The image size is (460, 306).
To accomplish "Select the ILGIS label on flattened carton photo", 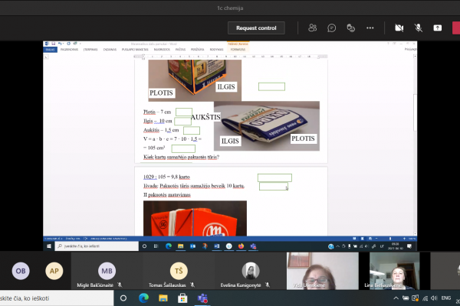I will pyautogui.click(x=230, y=141).
